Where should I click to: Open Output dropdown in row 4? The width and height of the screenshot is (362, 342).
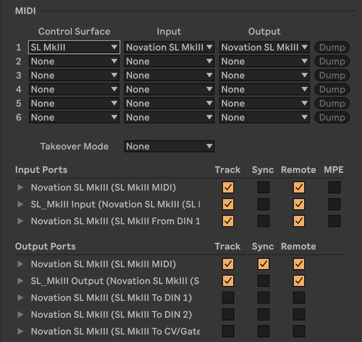[265, 89]
